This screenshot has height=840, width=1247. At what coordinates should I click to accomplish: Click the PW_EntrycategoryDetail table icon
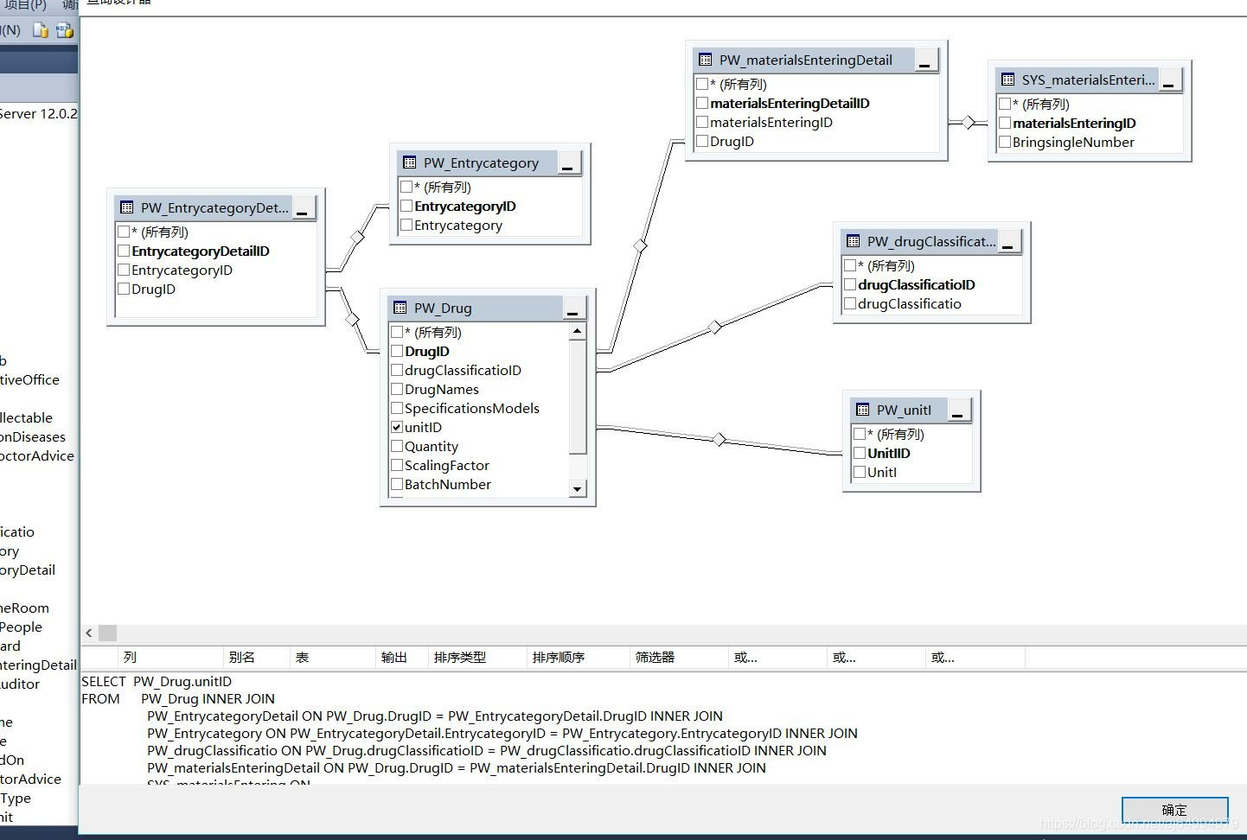pyautogui.click(x=126, y=207)
